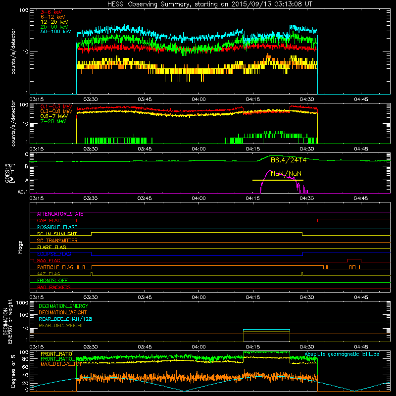The width and height of the screenshot is (396, 396).
Task: Click the NaN/NaN annotation in GOES panel
Action: click(286, 174)
